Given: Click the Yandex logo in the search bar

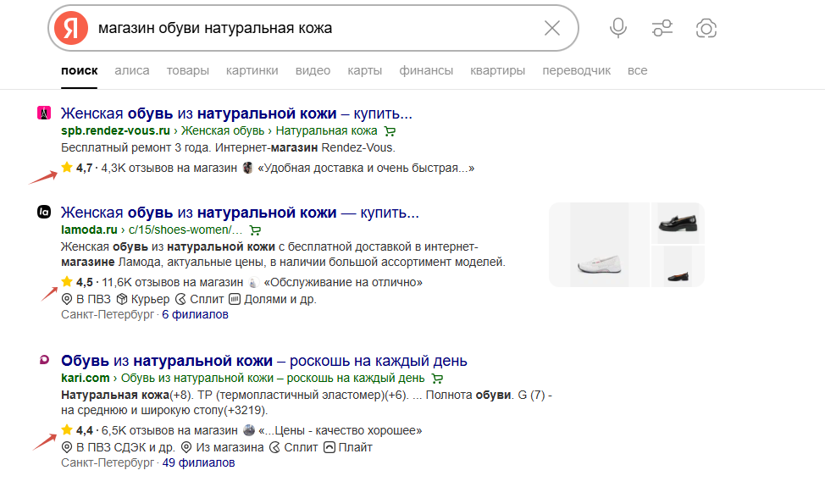Looking at the screenshot, I should point(71,28).
